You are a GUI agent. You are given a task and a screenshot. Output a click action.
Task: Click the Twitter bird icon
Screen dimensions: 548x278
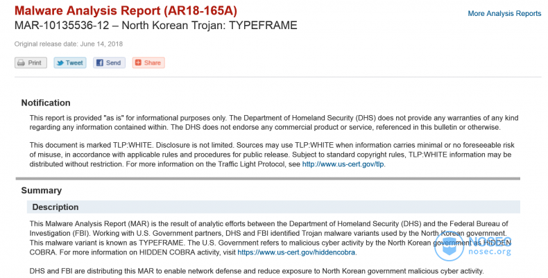click(x=60, y=63)
